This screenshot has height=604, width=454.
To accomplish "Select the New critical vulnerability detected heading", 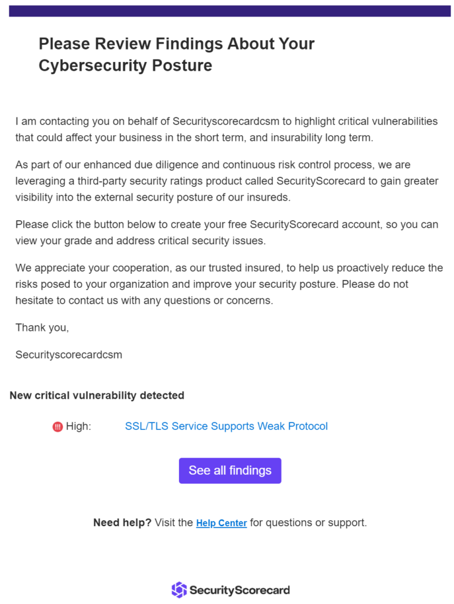I will pos(97,395).
